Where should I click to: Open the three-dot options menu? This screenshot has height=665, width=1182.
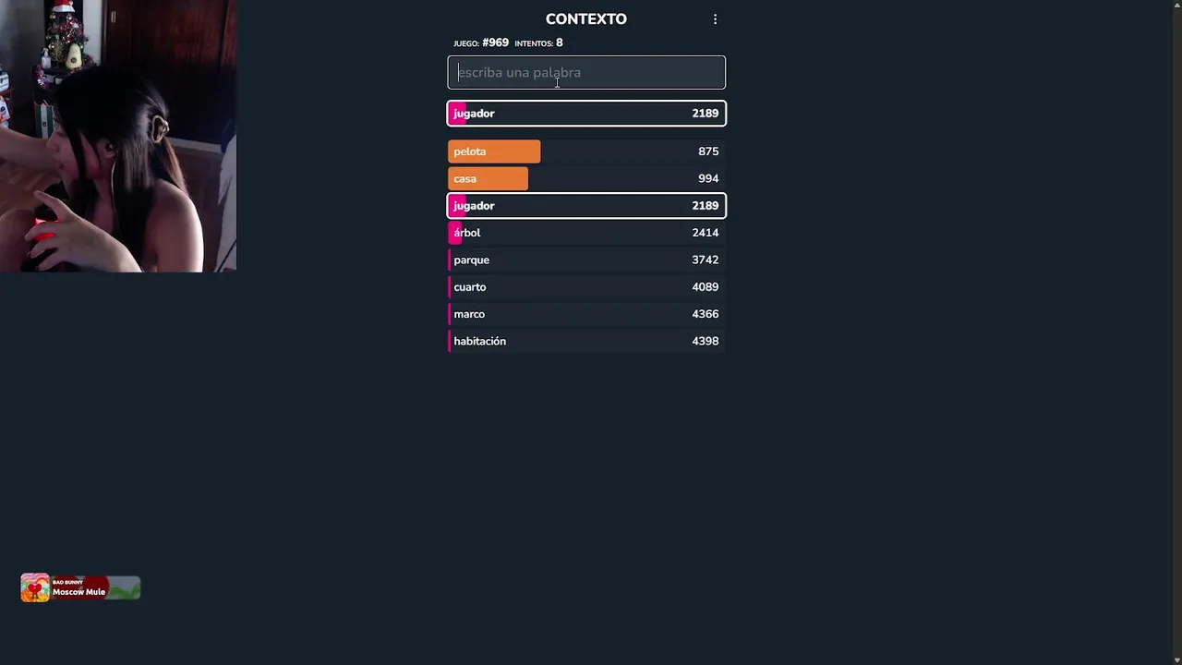point(715,19)
